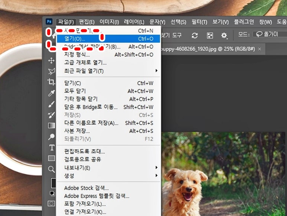Viewport: 287px width, 216px height.
Task: Expand 최근 파일 열기(T) submenu
Action: (108, 71)
